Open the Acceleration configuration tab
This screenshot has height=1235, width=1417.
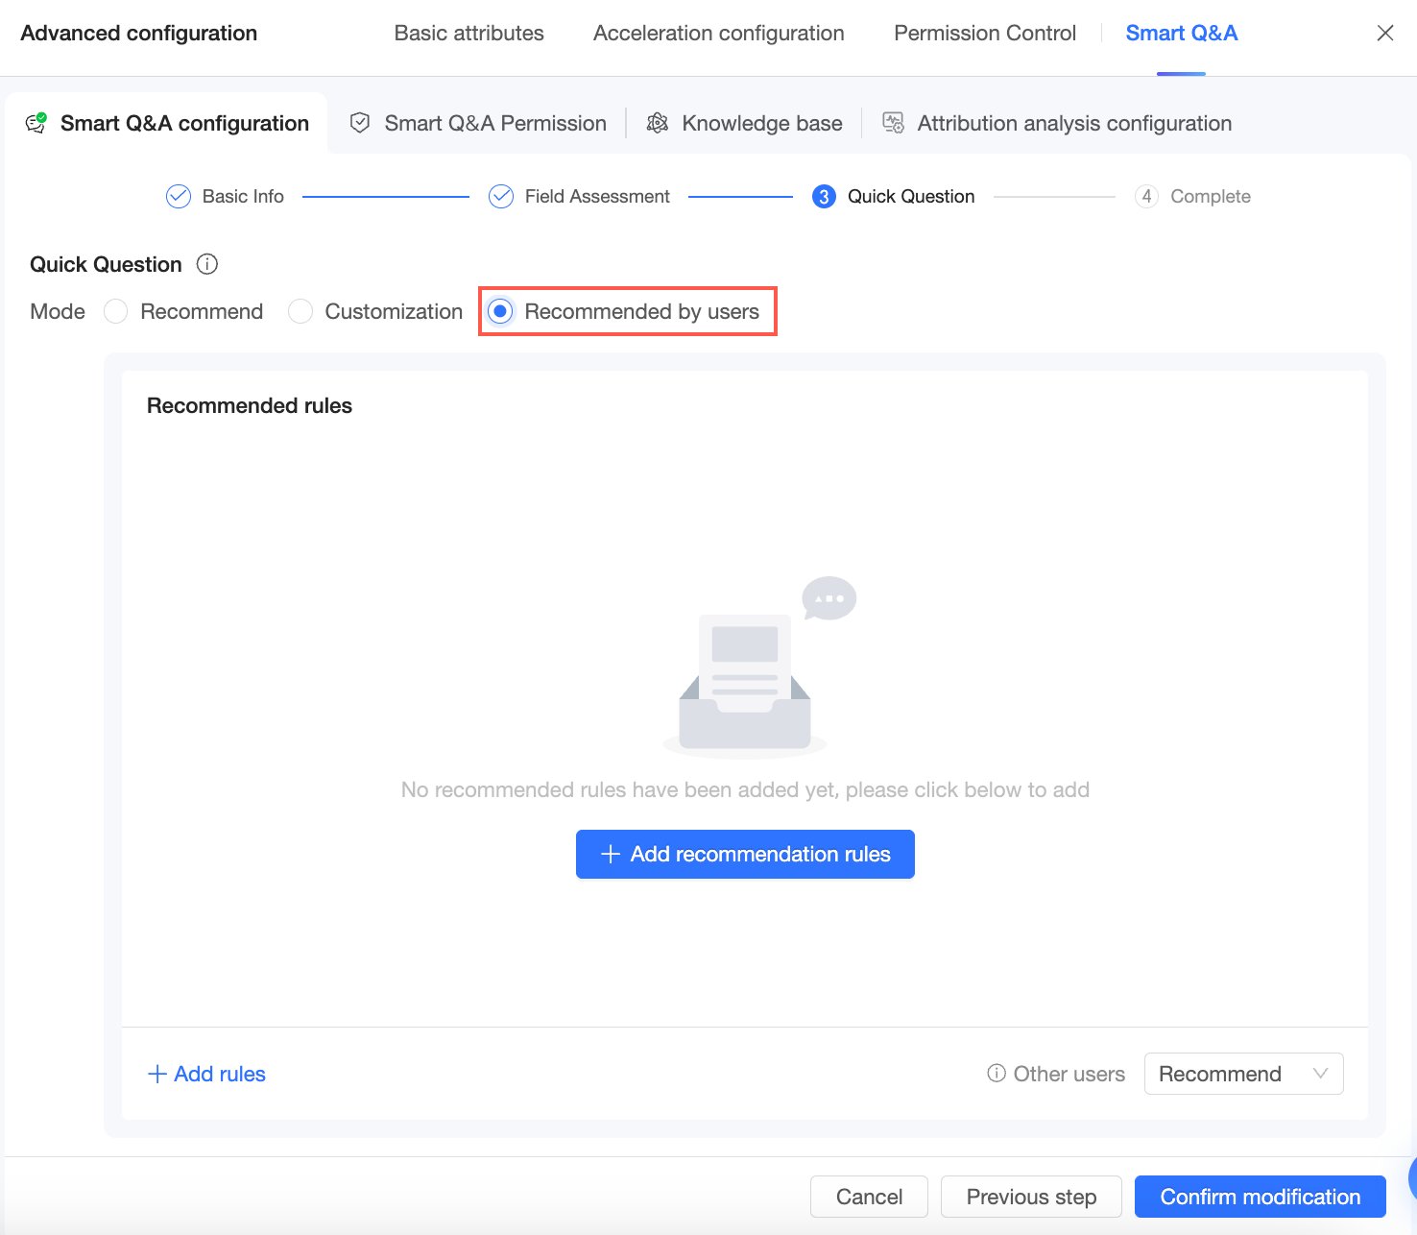tap(718, 33)
